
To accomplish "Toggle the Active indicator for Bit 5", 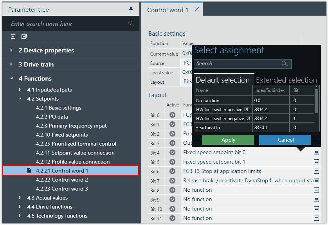I will tap(172, 162).
